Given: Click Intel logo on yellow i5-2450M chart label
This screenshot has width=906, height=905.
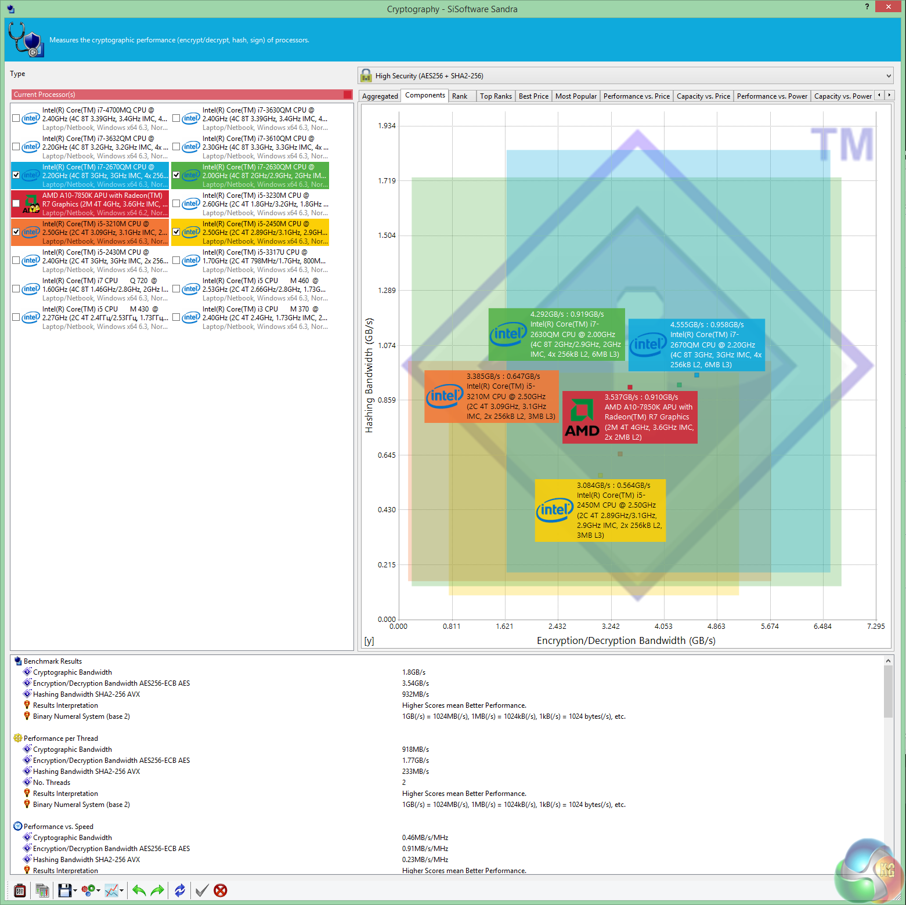Looking at the screenshot, I should click(554, 510).
